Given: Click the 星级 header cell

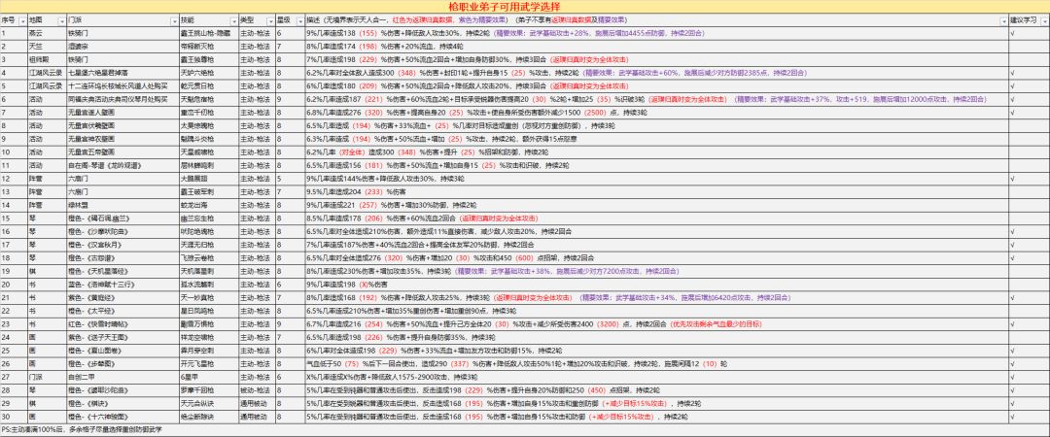Looking at the screenshot, I should coord(290,20).
